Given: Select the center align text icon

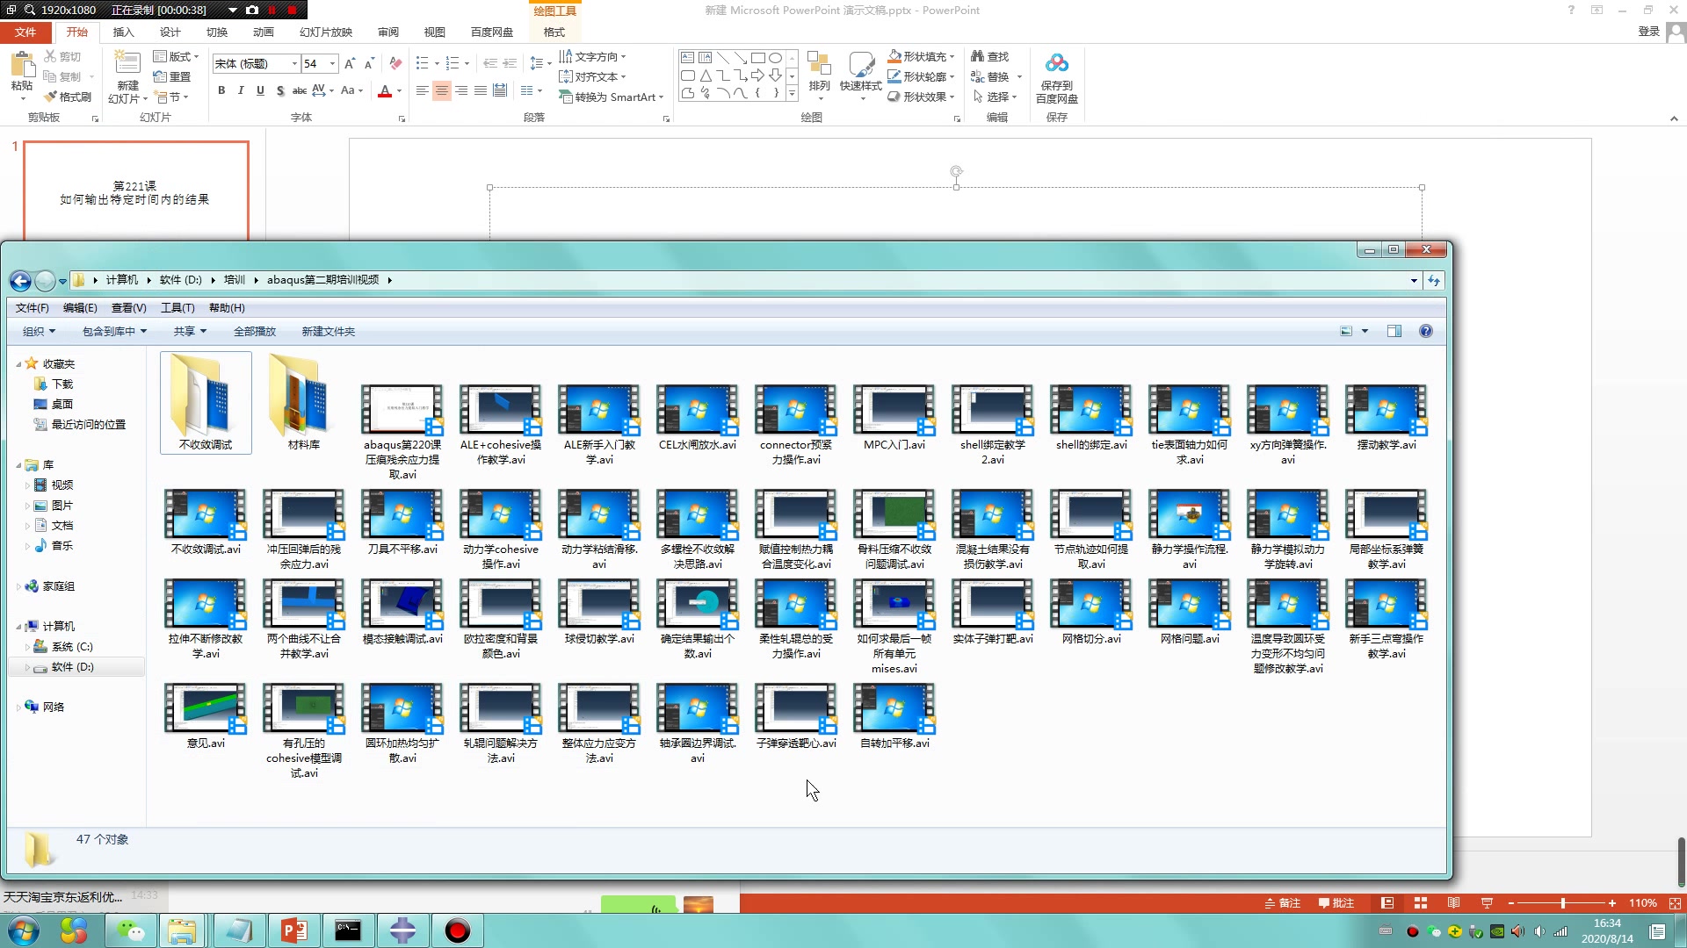Looking at the screenshot, I should tap(441, 90).
